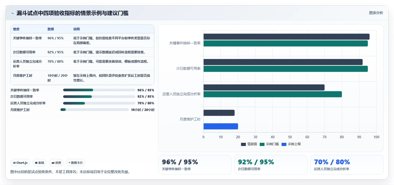The image size is (394, 185).
Task: Click green 示例门槛 legend color box
Action: click(x=262, y=144)
